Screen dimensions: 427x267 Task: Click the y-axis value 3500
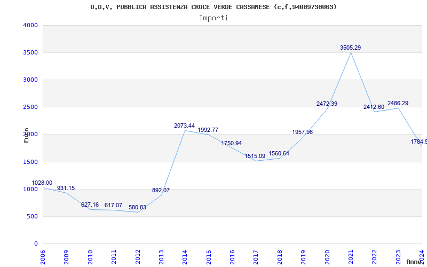coord(30,52)
